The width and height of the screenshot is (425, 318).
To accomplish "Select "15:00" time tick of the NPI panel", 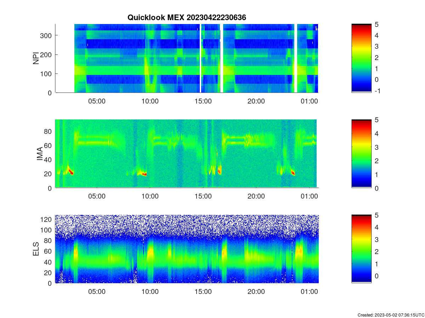I will (x=203, y=101).
